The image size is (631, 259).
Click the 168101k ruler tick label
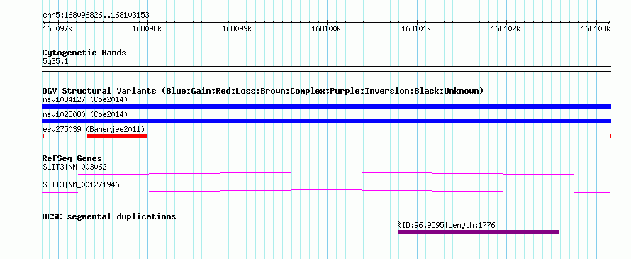pos(416,28)
